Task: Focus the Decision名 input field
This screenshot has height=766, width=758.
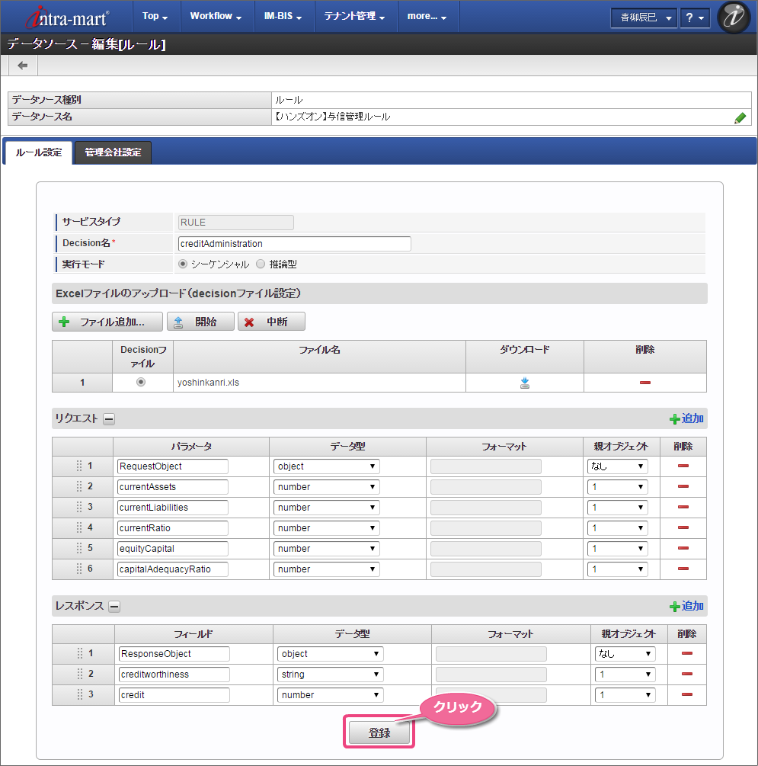Action: coord(295,244)
